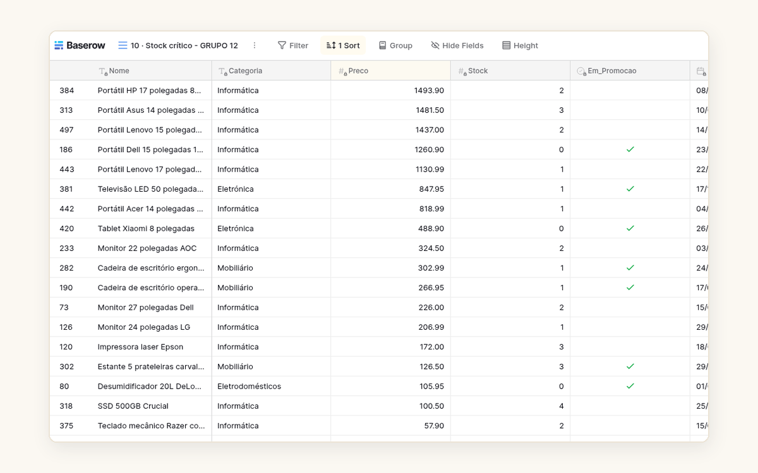The image size is (758, 473).
Task: Select row number 384
Action: (67, 90)
